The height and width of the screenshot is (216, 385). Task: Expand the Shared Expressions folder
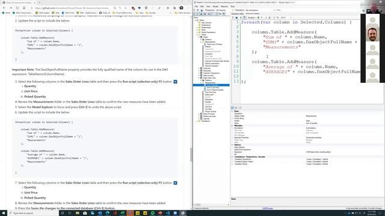click(x=197, y=32)
